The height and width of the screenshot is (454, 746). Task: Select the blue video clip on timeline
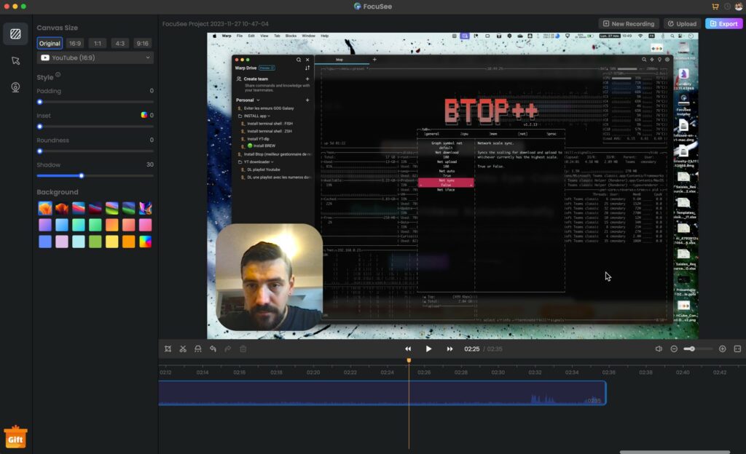tap(382, 393)
